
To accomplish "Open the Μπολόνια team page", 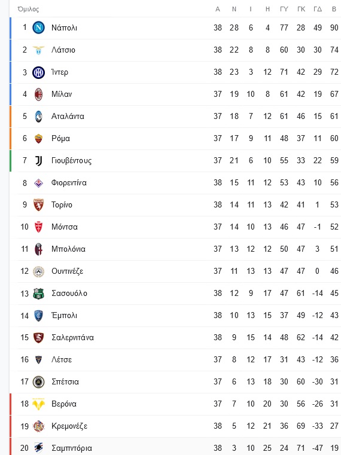I will coord(68,249).
